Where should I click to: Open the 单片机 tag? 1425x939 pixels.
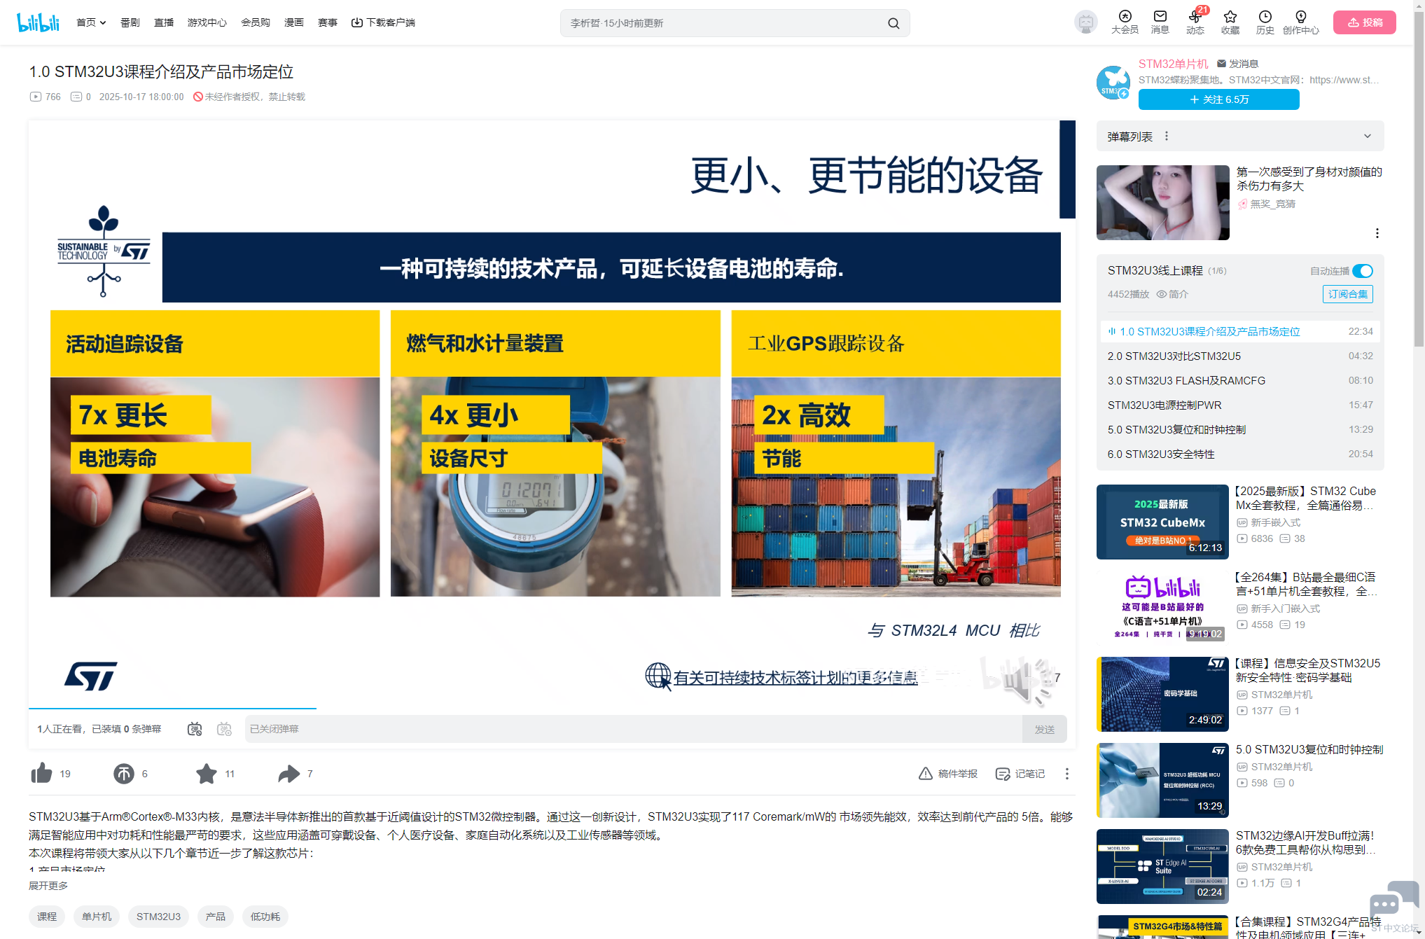click(97, 917)
